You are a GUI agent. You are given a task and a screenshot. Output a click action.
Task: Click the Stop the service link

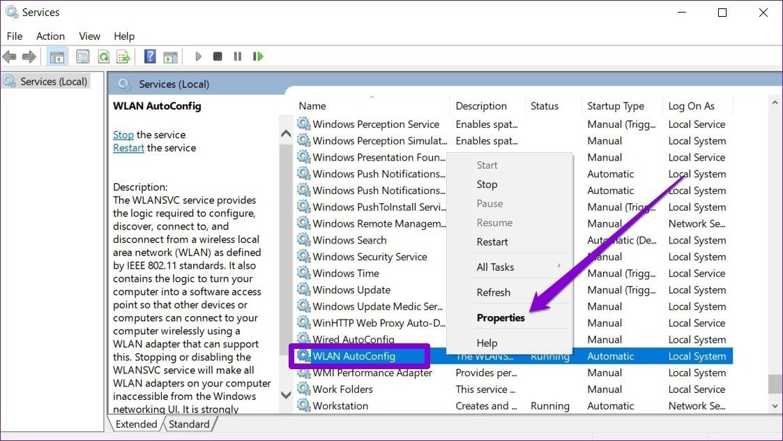pyautogui.click(x=123, y=135)
